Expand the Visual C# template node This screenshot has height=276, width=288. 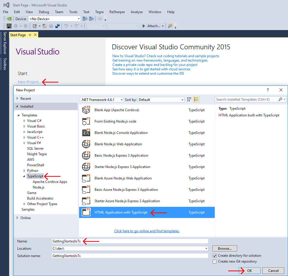click(25, 121)
